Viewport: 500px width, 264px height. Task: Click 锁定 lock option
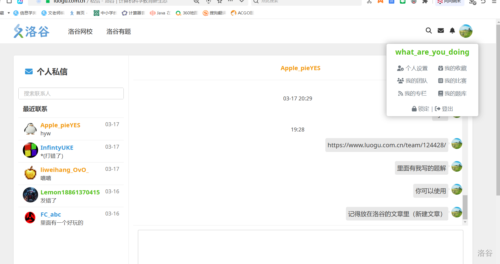[x=420, y=109]
